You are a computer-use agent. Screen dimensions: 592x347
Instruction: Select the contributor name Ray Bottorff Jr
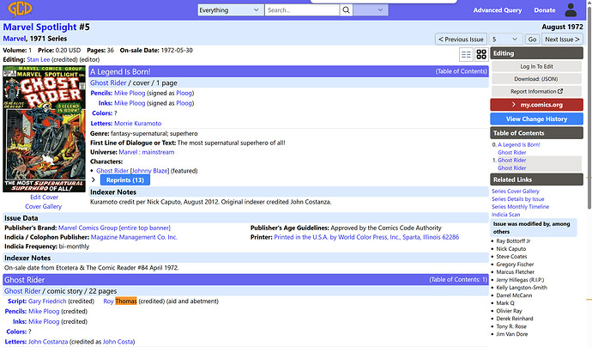[x=513, y=241]
